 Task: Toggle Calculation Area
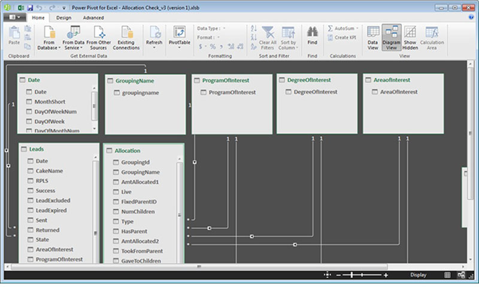(432, 38)
